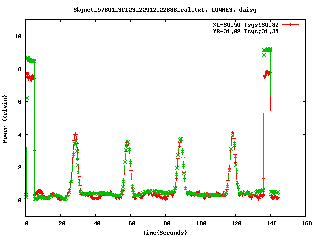Click y-axis tick label '4'
Image resolution: width=316 pixels, height=237 pixels.
click(x=20, y=135)
